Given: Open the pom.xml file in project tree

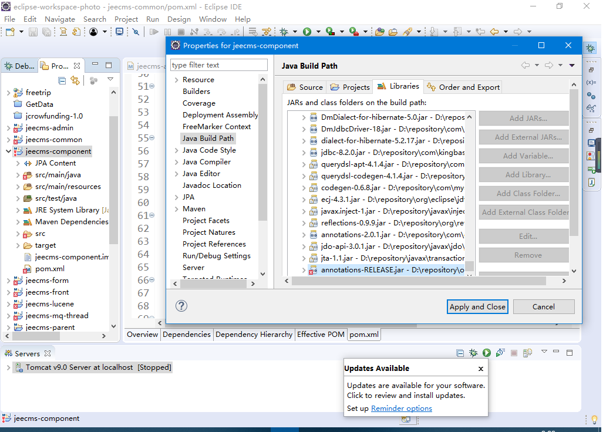Looking at the screenshot, I should tap(49, 269).
